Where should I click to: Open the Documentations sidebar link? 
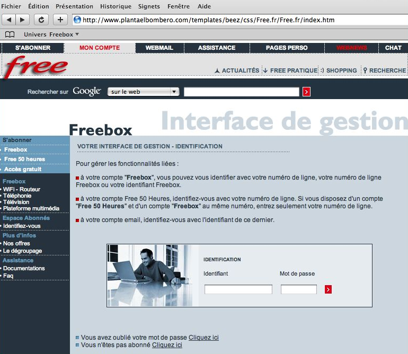click(24, 268)
